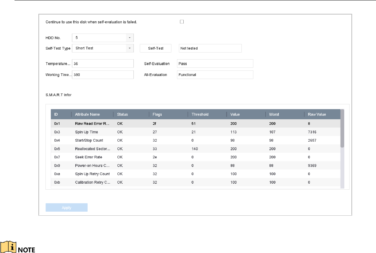Select the Spin Up Time row
The image size is (376, 253).
[195, 132]
